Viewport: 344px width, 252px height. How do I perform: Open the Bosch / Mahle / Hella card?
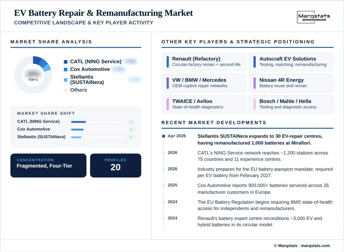(x=291, y=104)
